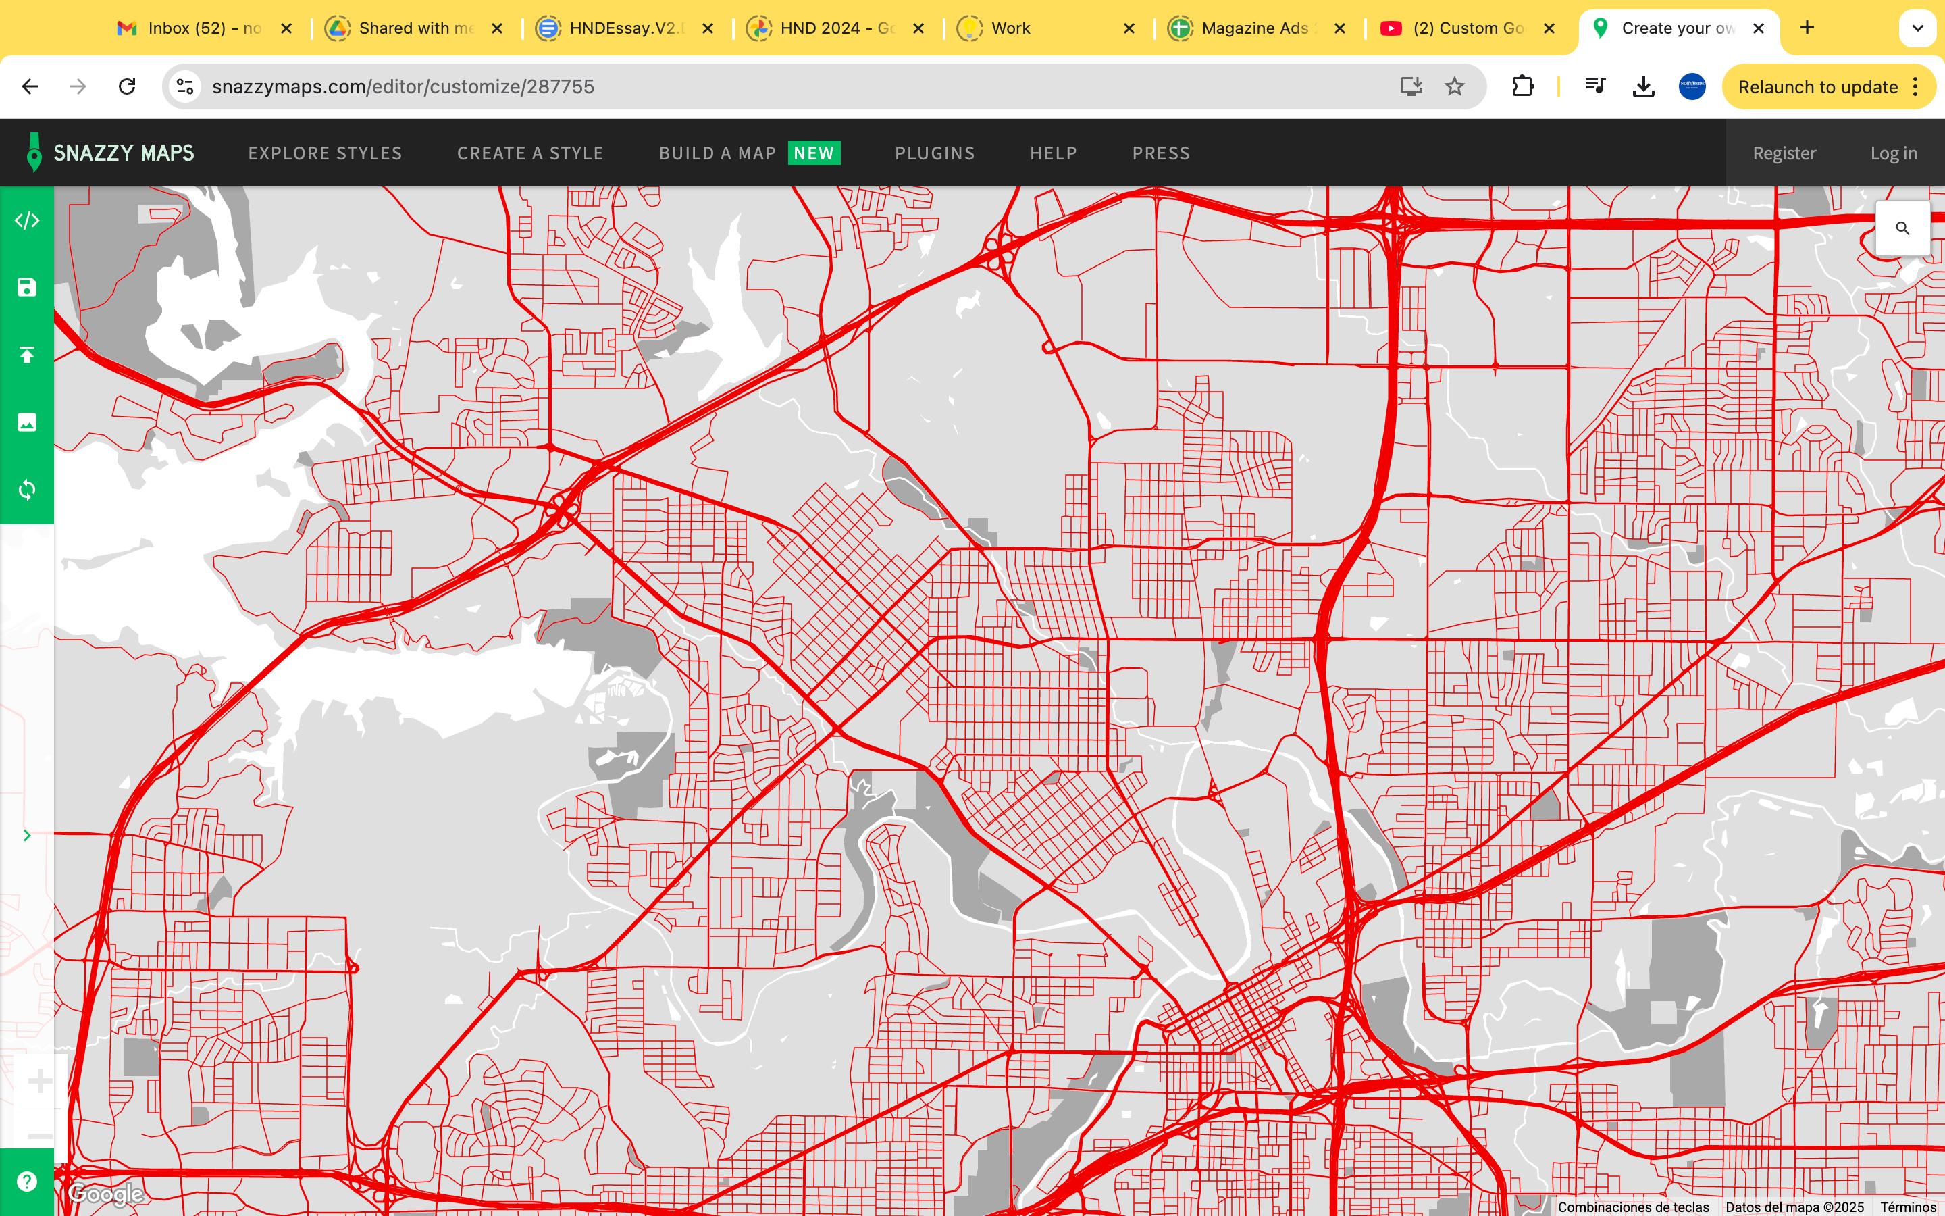Open the code view icon in sidebar

coord(26,220)
